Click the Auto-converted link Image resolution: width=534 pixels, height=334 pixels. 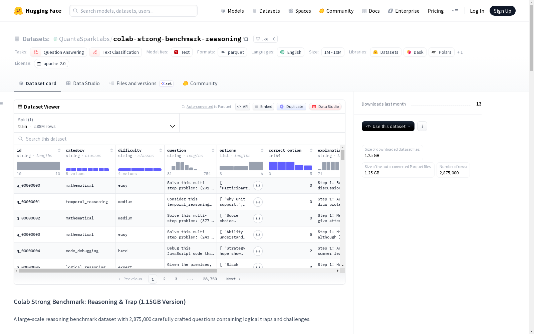pos(200,107)
